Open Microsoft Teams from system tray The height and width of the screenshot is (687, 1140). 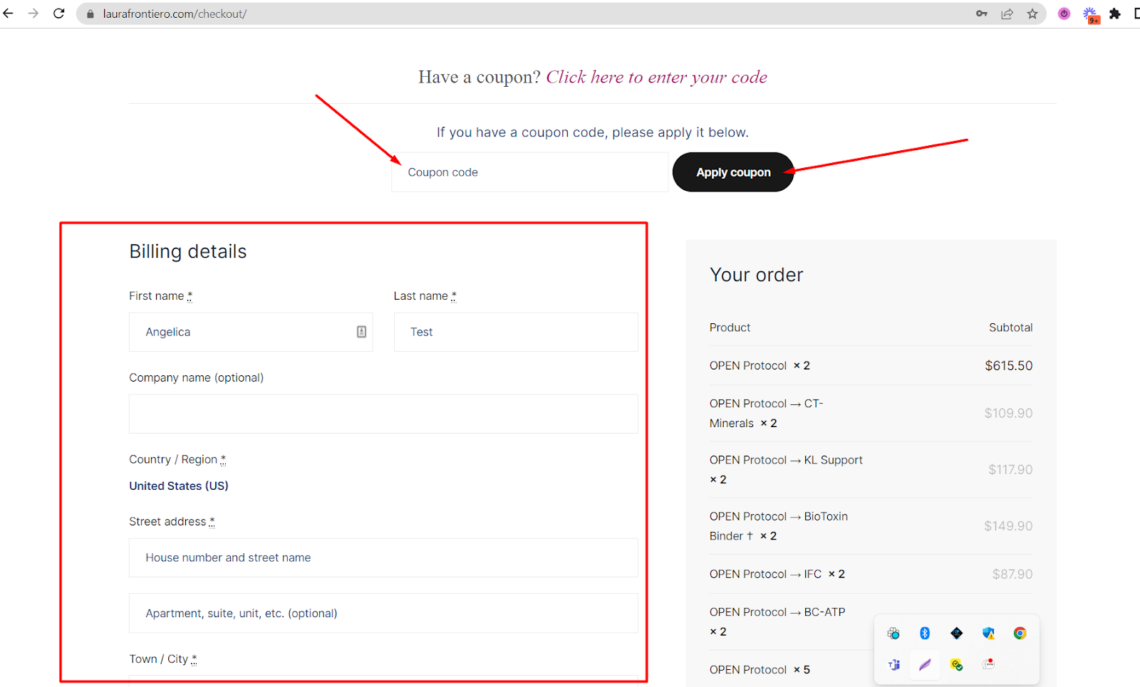tap(893, 664)
